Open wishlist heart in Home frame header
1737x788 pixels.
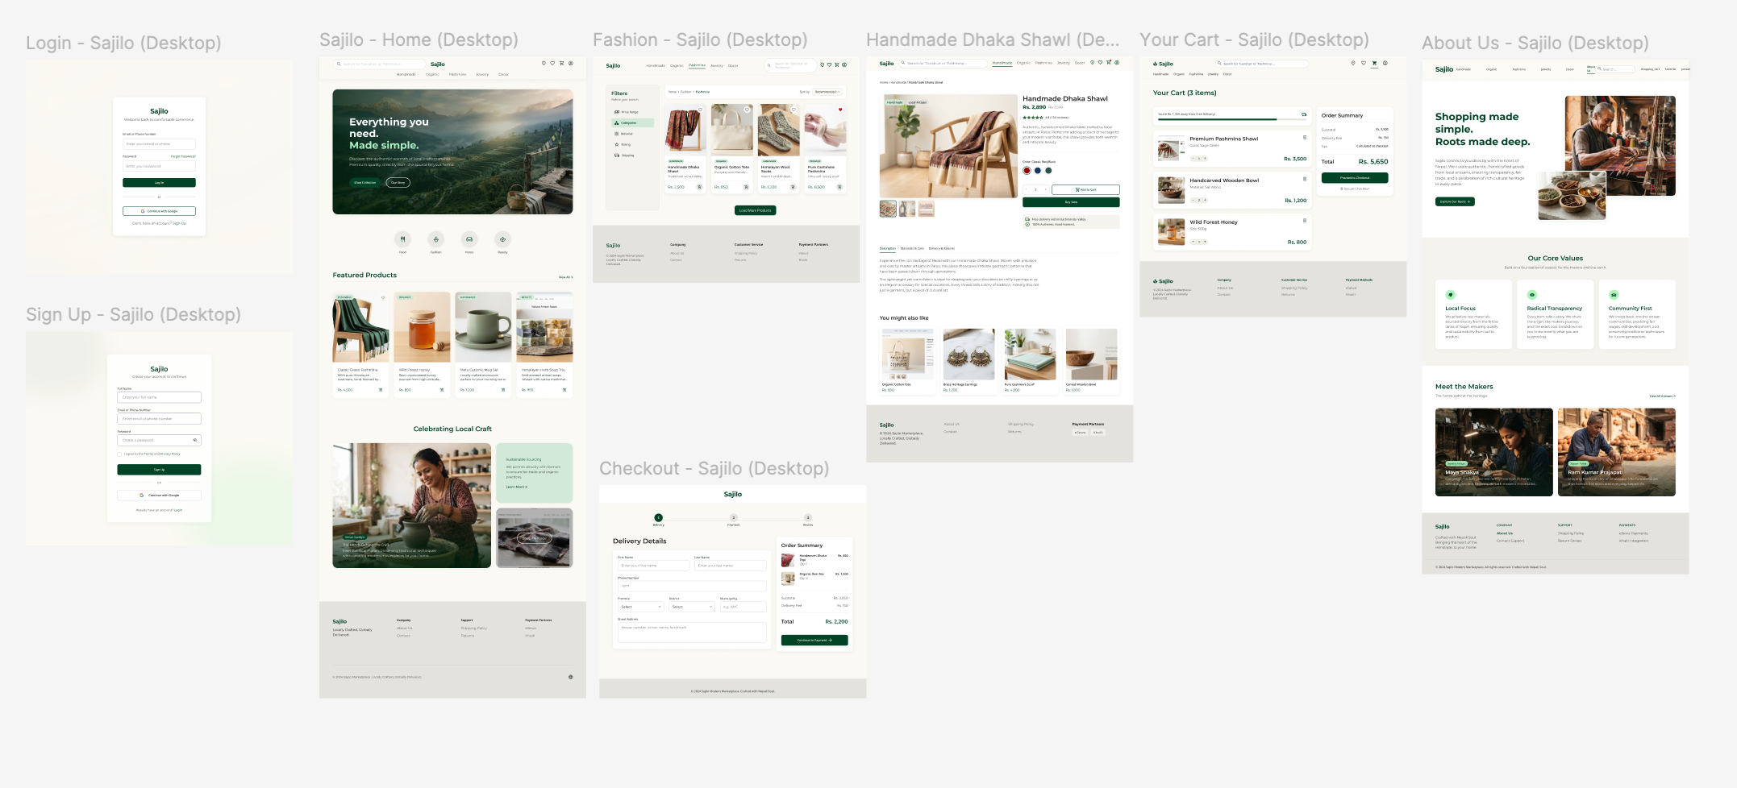(552, 63)
